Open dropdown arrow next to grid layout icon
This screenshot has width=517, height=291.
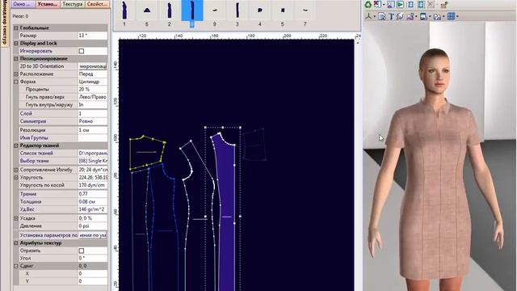click(457, 16)
